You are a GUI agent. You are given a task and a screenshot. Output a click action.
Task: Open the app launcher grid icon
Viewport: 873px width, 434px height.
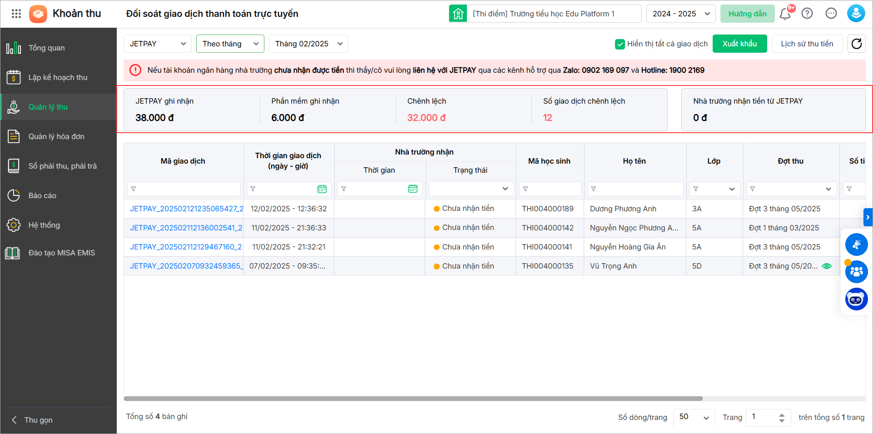click(x=16, y=14)
